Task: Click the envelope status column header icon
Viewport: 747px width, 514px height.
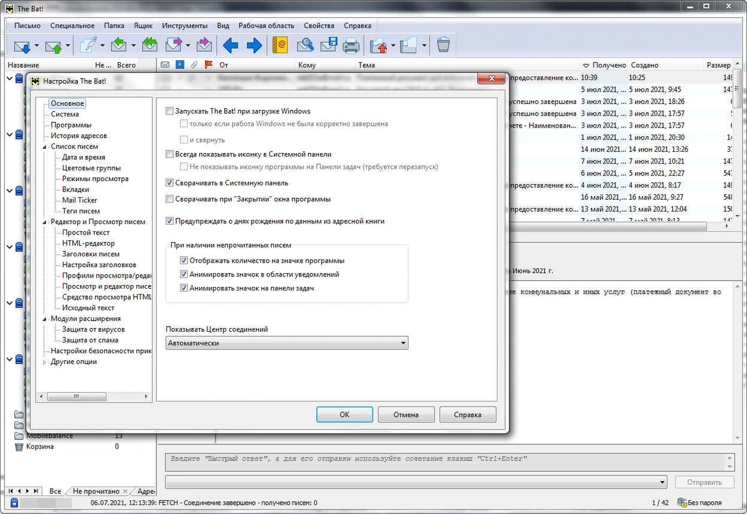Action: pyautogui.click(x=164, y=65)
